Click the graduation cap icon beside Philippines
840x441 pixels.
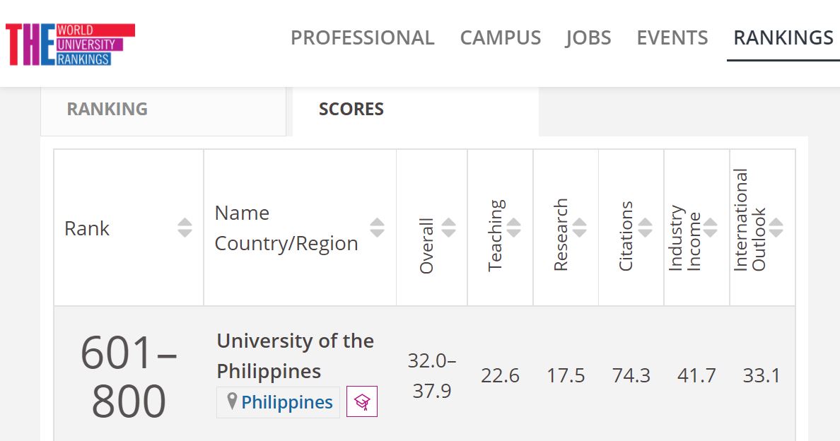click(x=362, y=401)
